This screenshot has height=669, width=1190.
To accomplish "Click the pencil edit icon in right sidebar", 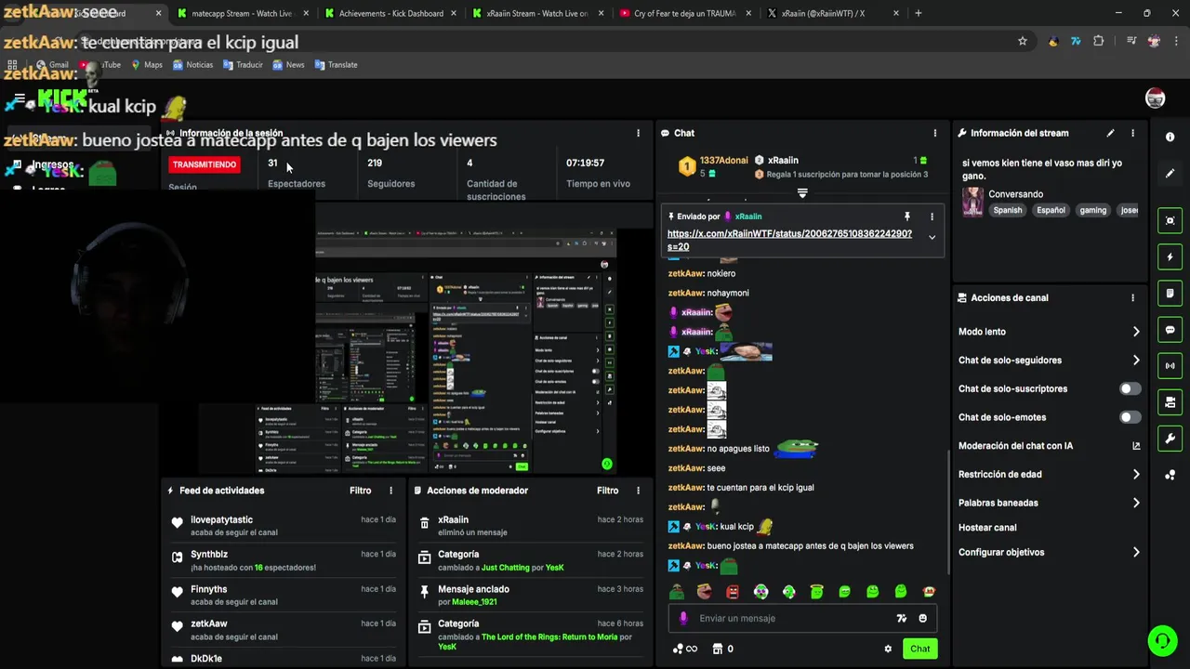I will (x=1170, y=174).
